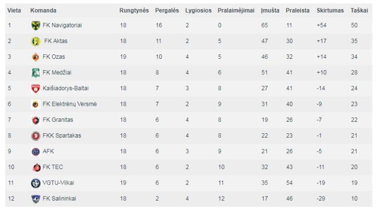Click the FK Aktas yellow crest icon

point(35,41)
